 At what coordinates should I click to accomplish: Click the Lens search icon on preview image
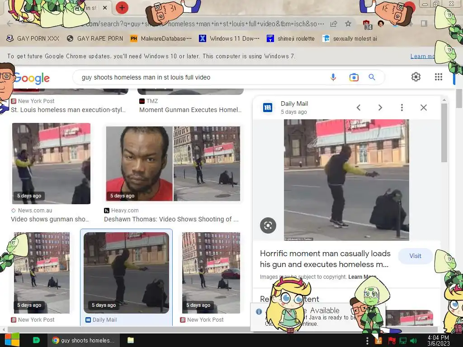tap(268, 225)
